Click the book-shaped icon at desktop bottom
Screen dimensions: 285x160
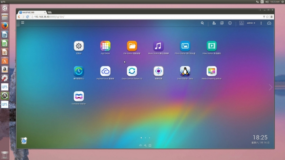click(x=150, y=145)
